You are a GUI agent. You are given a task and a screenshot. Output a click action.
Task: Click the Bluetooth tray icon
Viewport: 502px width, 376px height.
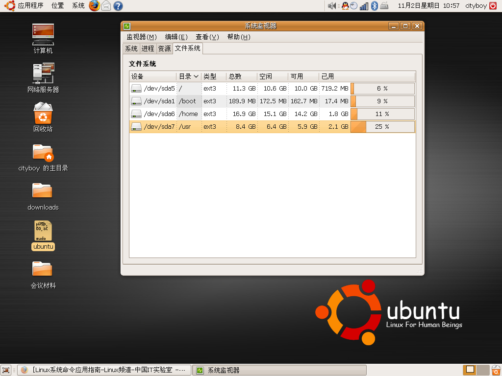click(x=374, y=6)
